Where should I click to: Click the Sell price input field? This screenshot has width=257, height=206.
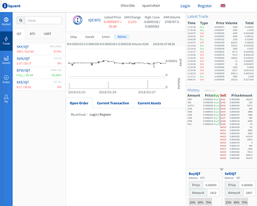click(247, 185)
